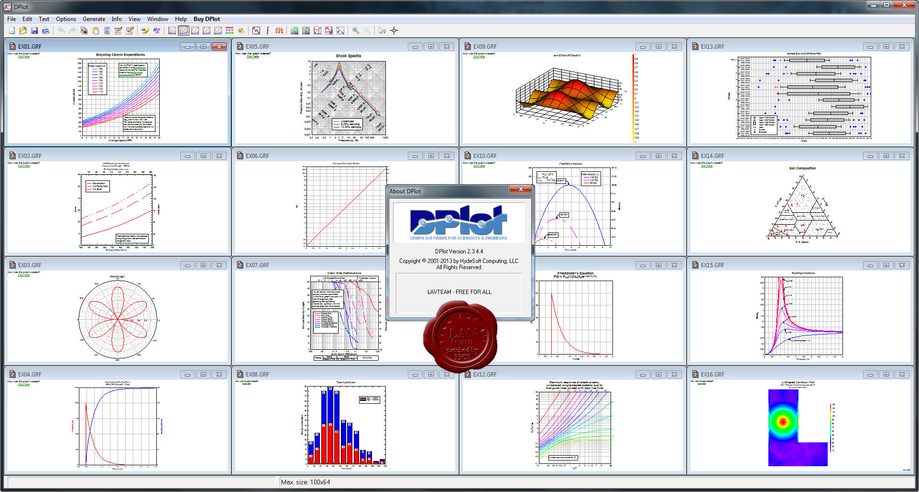The image size is (919, 492).
Task: Open the Edit Data table icon
Action: 119,31
